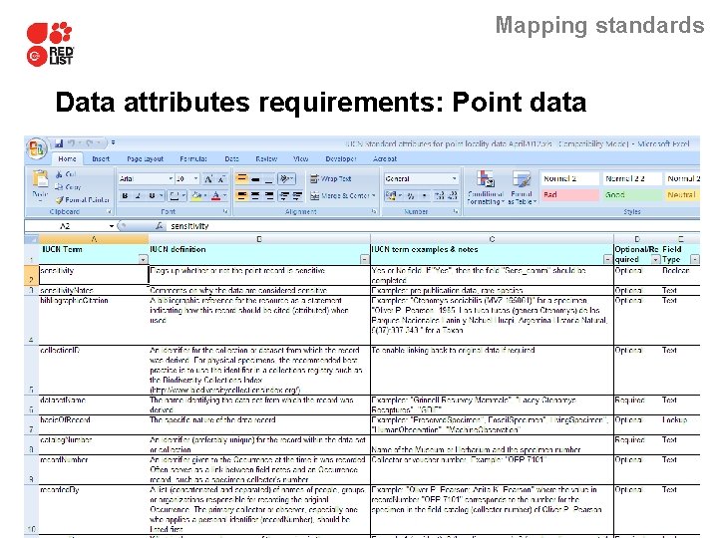The height and width of the screenshot is (538, 718).
Task: Click the Paste clipboard icon
Action: point(40,178)
